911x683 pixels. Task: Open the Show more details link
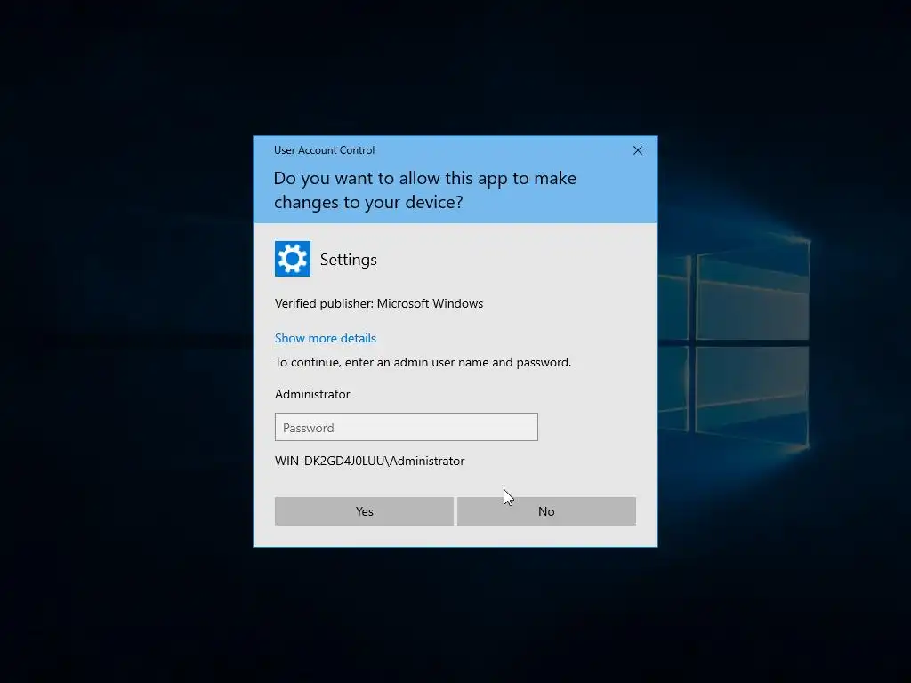tap(326, 338)
